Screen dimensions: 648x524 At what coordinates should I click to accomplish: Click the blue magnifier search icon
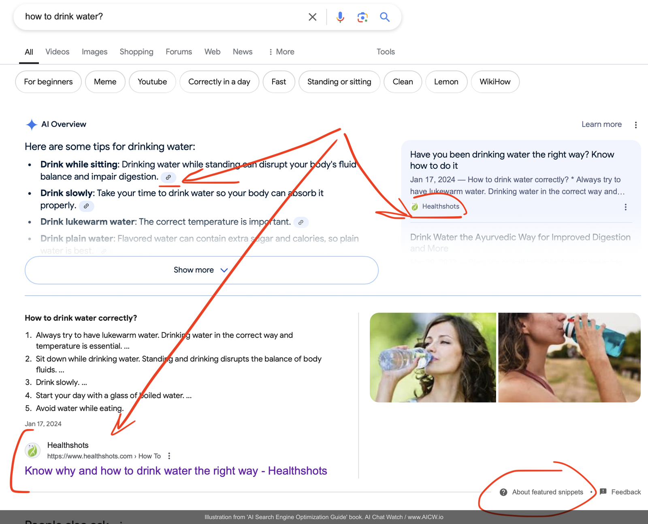point(384,17)
